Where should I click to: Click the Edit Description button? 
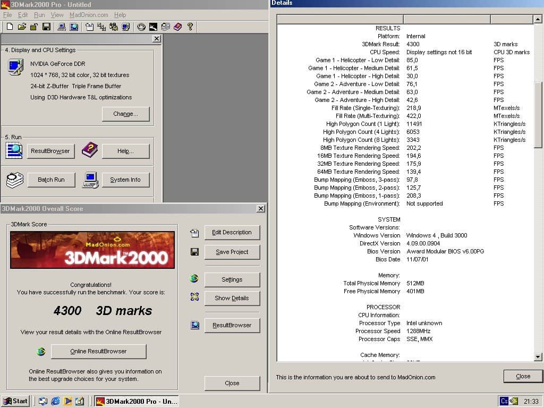click(232, 233)
